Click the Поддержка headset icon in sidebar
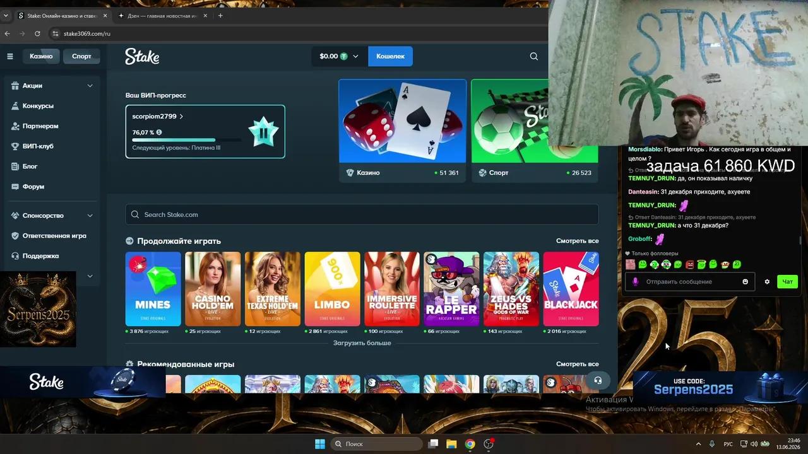The height and width of the screenshot is (454, 808). coord(15,256)
